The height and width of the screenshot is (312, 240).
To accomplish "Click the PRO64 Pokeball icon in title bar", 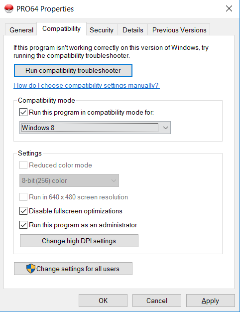I will tap(9, 9).
